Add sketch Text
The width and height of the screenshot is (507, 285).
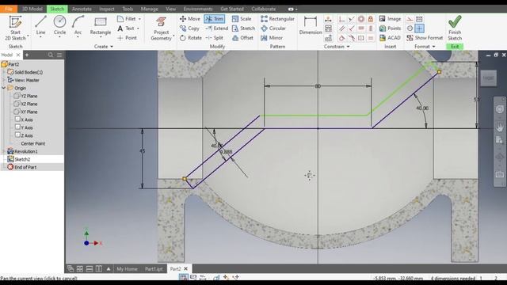point(126,28)
